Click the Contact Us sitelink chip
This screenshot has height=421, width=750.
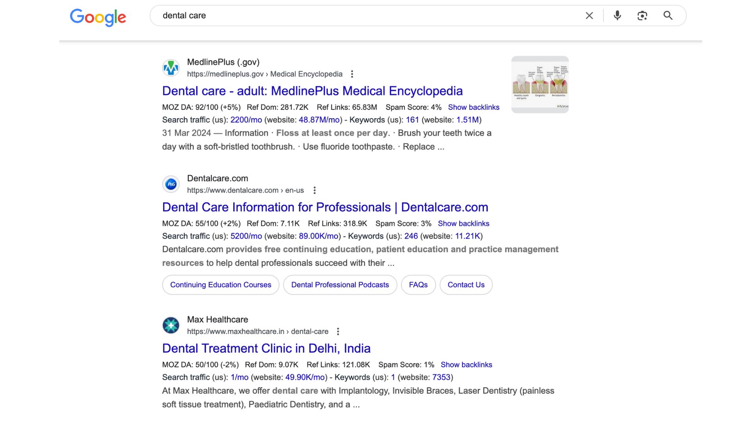tap(466, 285)
